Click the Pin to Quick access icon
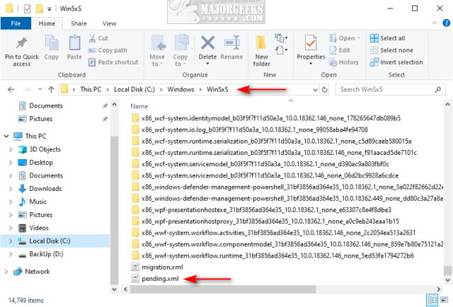453x307 pixels. click(21, 43)
